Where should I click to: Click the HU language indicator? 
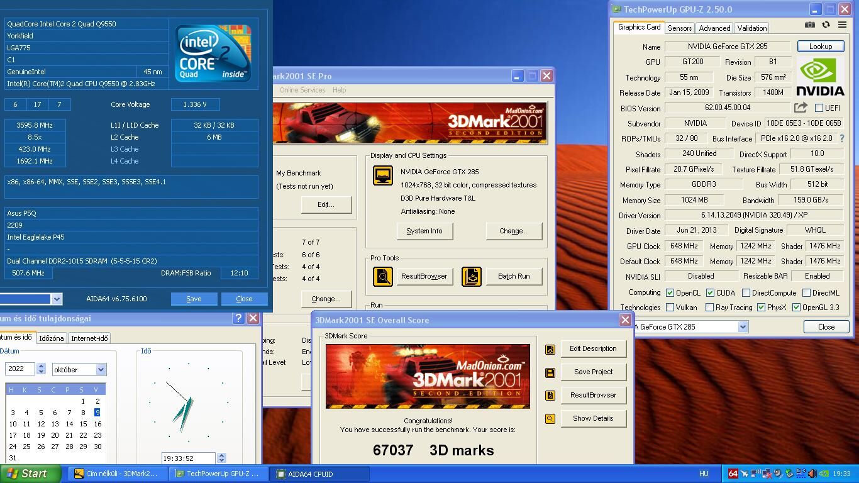pyautogui.click(x=704, y=474)
